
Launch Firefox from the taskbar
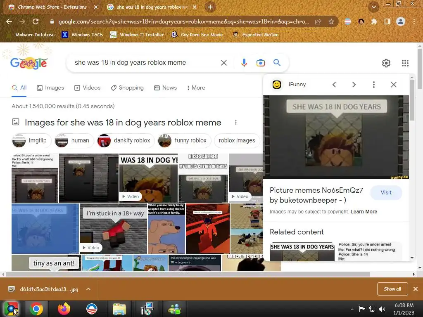(64, 309)
